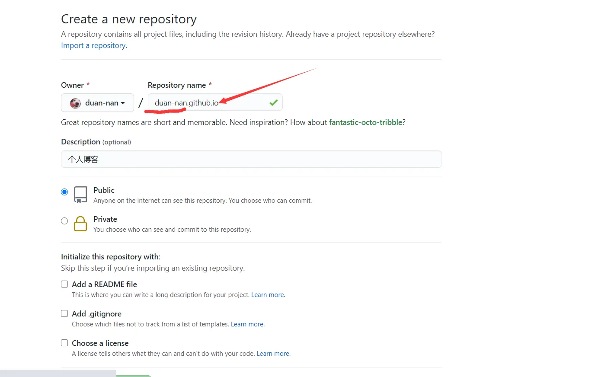Open Learn more link for README
Viewport: 598px width, 377px height.
pos(268,295)
